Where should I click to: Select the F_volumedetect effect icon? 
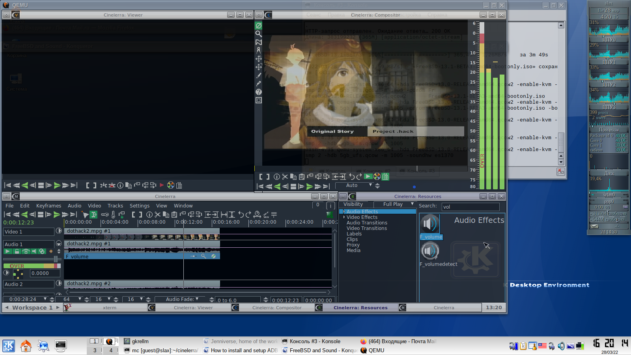(430, 251)
